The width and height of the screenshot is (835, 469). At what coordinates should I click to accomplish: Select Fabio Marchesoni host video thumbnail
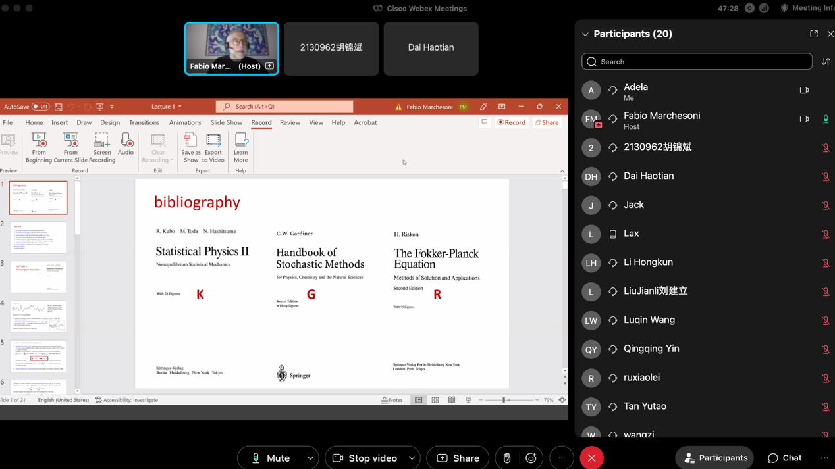(x=231, y=49)
